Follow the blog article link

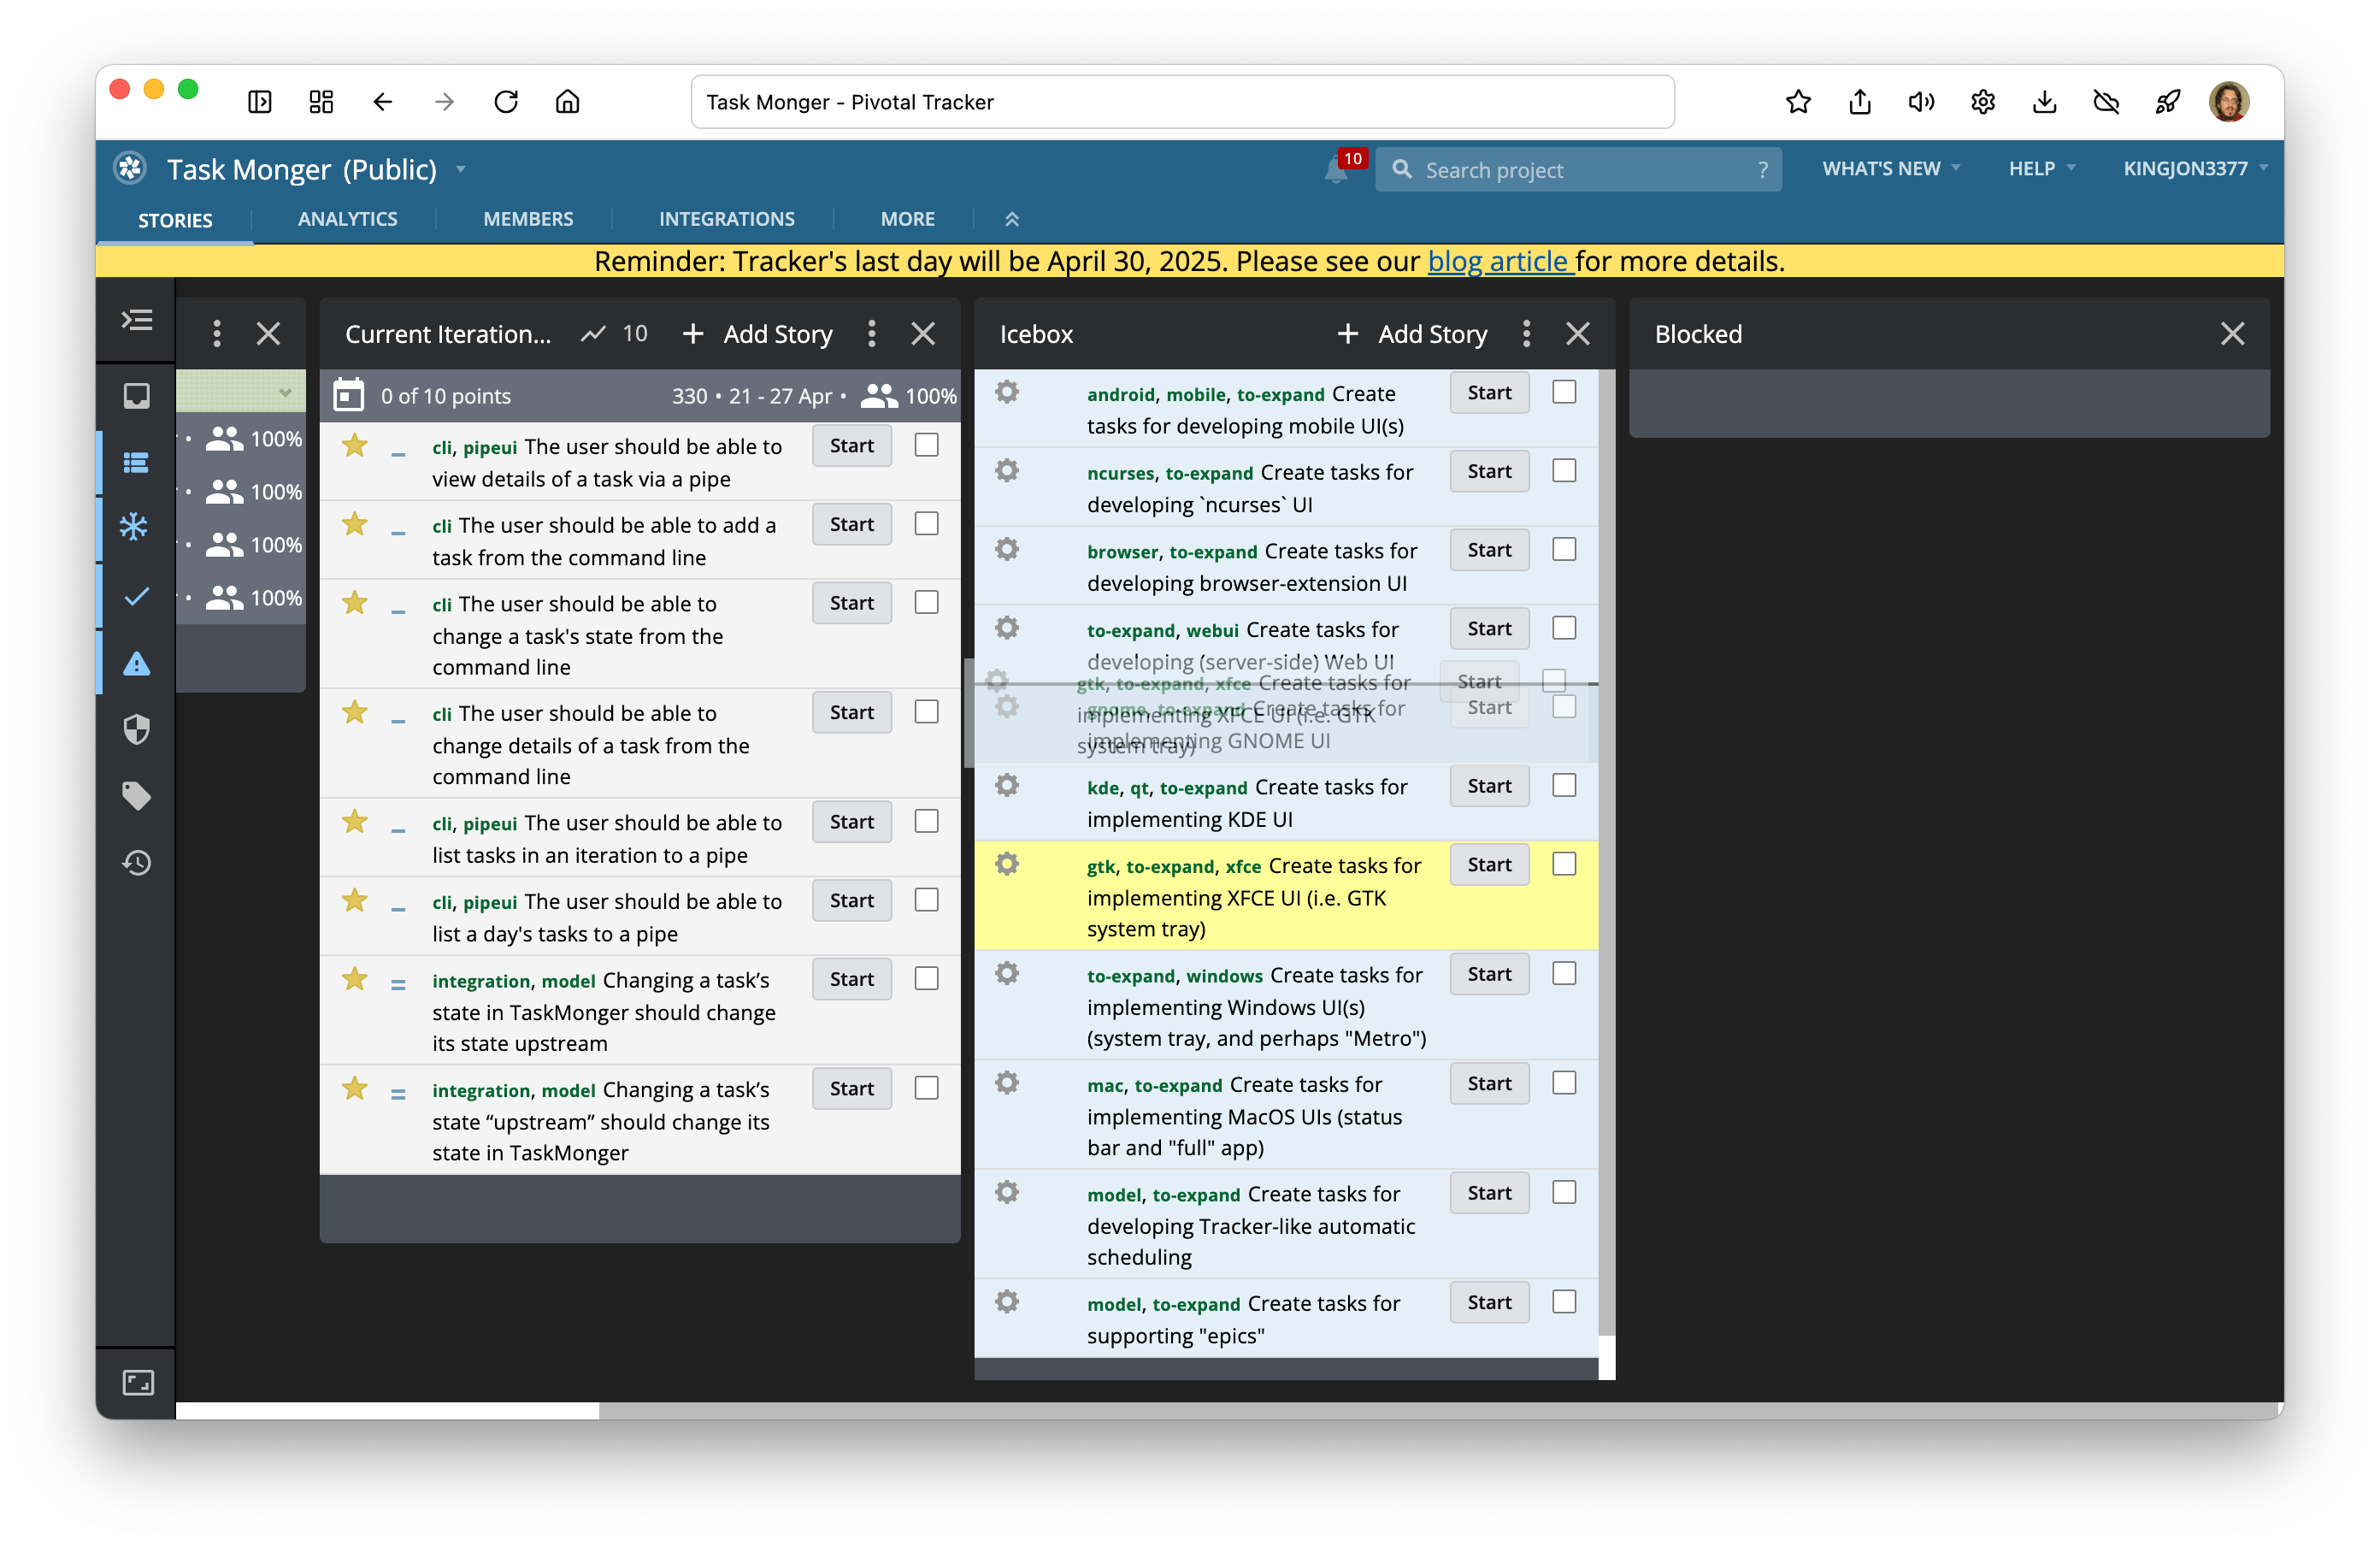(x=1500, y=262)
